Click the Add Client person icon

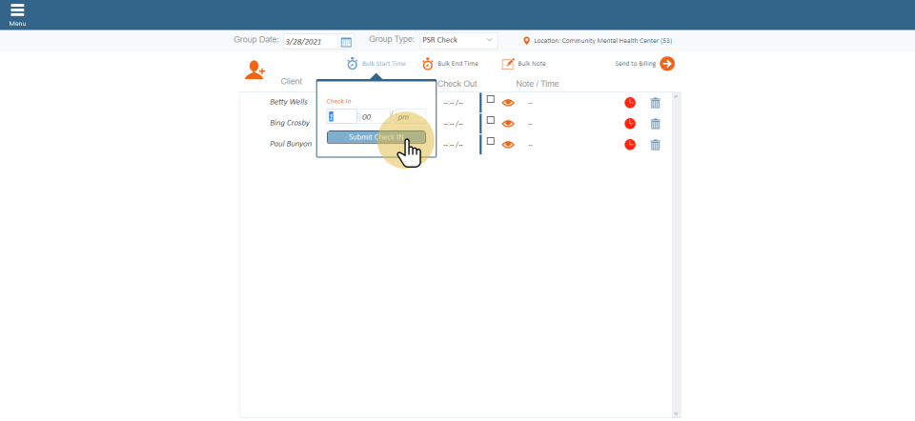tap(254, 70)
